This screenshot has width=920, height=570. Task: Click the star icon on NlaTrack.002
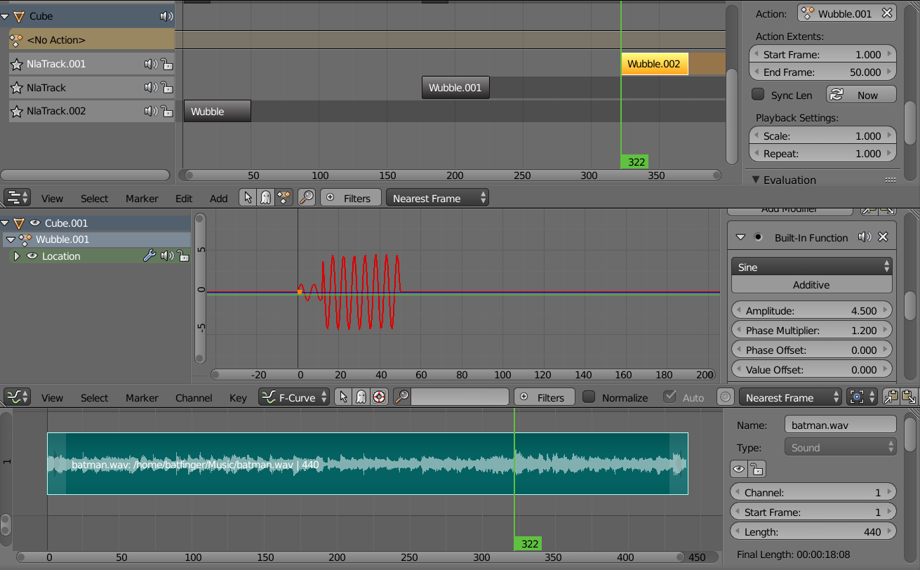17,111
